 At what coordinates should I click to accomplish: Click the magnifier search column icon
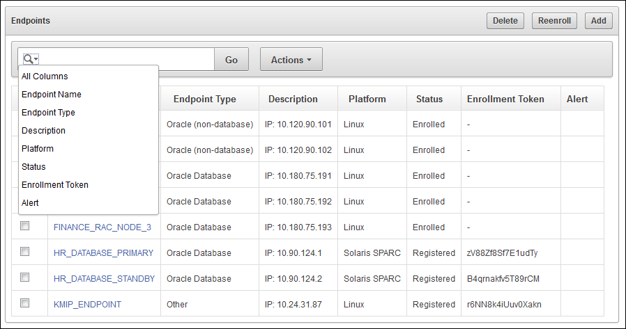(31, 59)
